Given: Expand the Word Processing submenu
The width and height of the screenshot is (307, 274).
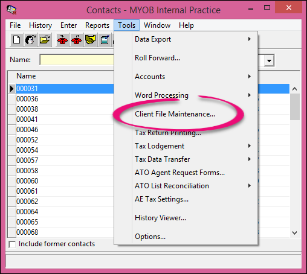Looking at the screenshot, I should pyautogui.click(x=186, y=95).
